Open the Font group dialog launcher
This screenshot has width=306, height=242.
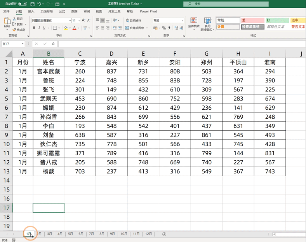coord(91,36)
